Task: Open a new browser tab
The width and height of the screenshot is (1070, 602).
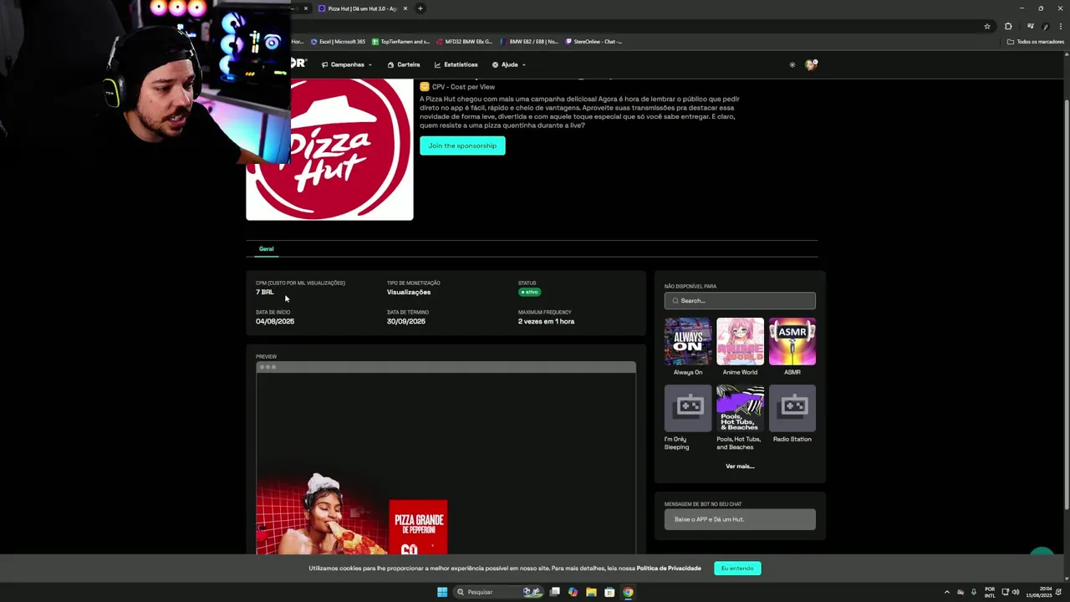Action: tap(420, 8)
